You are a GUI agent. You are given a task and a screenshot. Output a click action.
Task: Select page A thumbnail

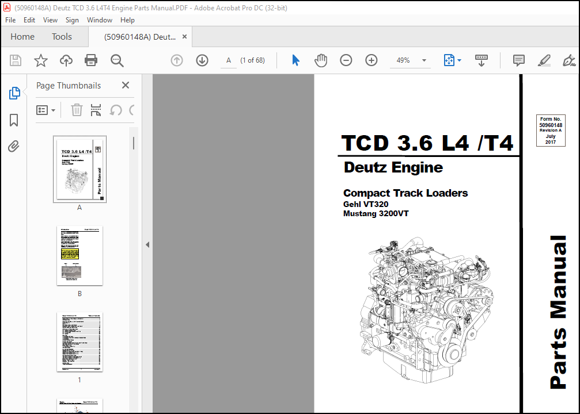click(79, 169)
